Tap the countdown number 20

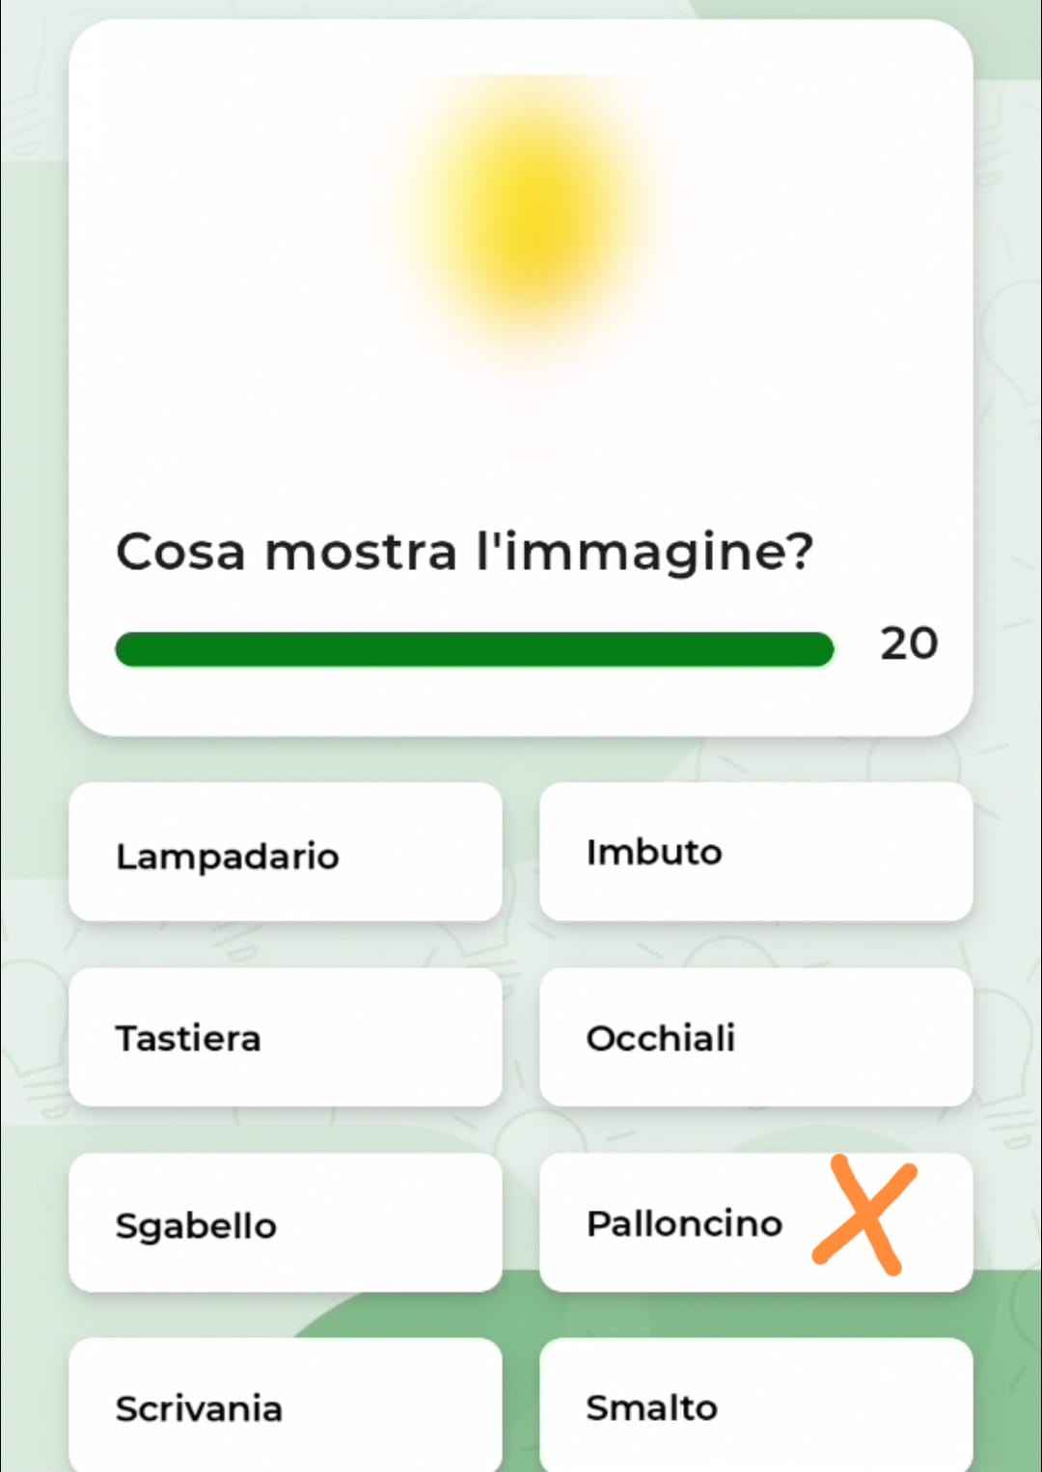[908, 643]
